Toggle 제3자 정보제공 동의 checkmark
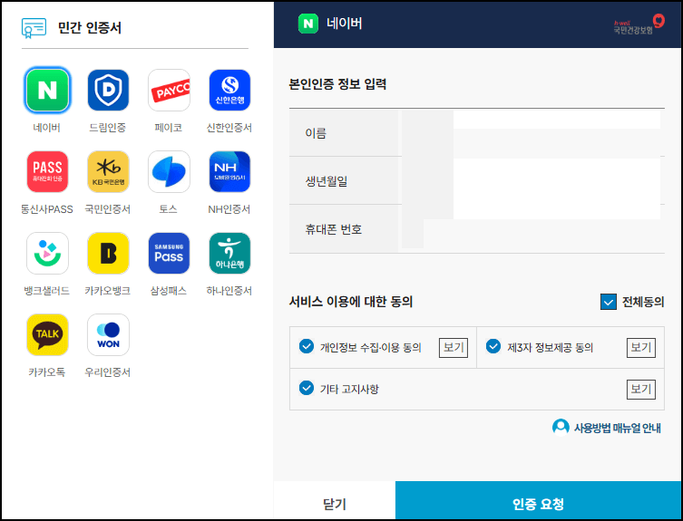This screenshot has height=521, width=683. (493, 346)
